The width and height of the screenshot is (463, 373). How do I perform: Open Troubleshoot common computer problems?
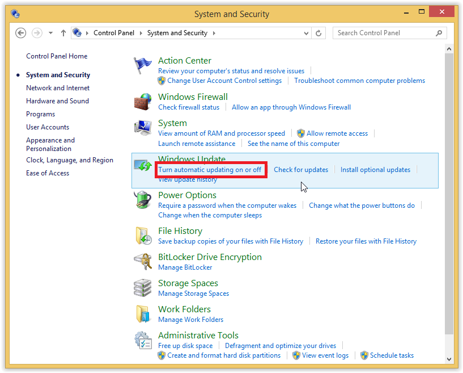360,81
